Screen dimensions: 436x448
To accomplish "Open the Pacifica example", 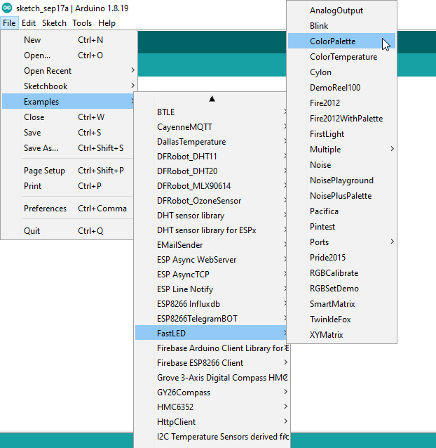I will coord(341,211).
